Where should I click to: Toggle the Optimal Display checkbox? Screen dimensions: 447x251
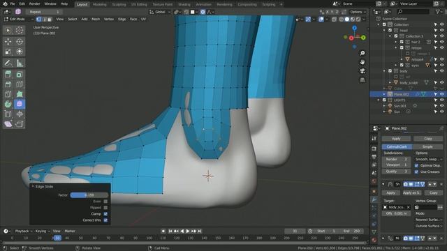[x=416, y=165]
